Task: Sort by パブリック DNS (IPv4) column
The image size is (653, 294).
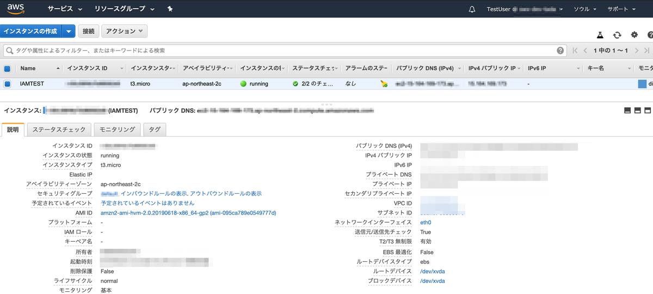Action: pos(425,69)
